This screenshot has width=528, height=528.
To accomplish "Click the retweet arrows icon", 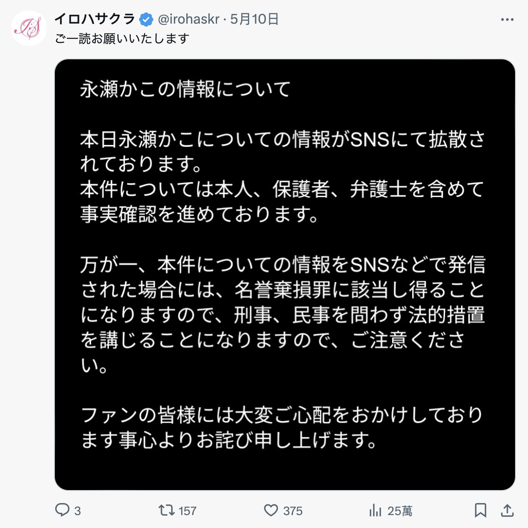I will click(166, 510).
